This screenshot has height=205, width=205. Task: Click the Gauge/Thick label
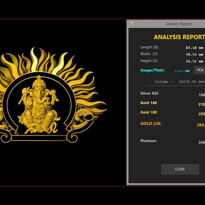coord(152,70)
